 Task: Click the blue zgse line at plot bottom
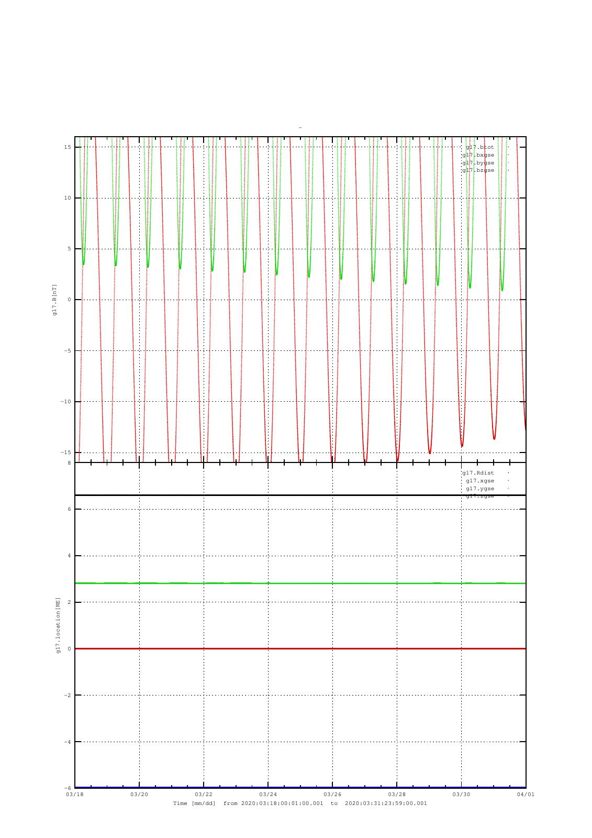(300, 787)
